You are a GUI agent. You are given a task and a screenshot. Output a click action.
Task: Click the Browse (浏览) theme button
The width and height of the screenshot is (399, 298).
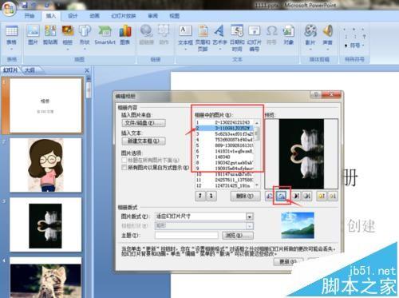(238, 236)
